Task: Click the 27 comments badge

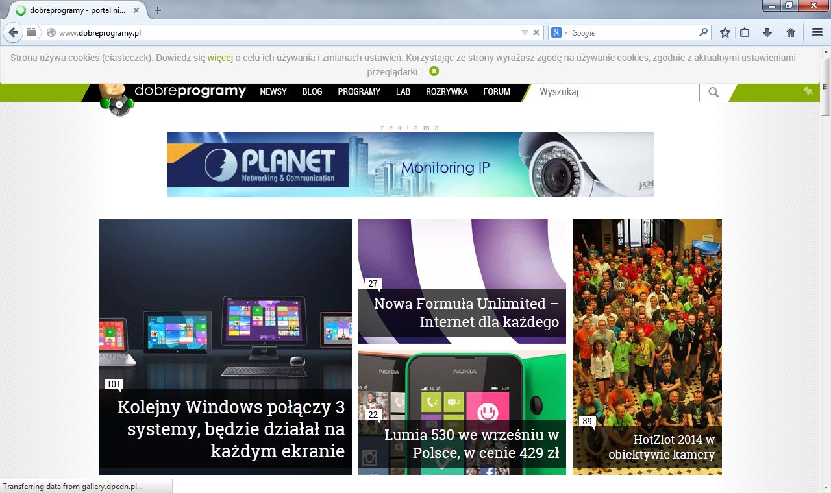Action: 373,284
